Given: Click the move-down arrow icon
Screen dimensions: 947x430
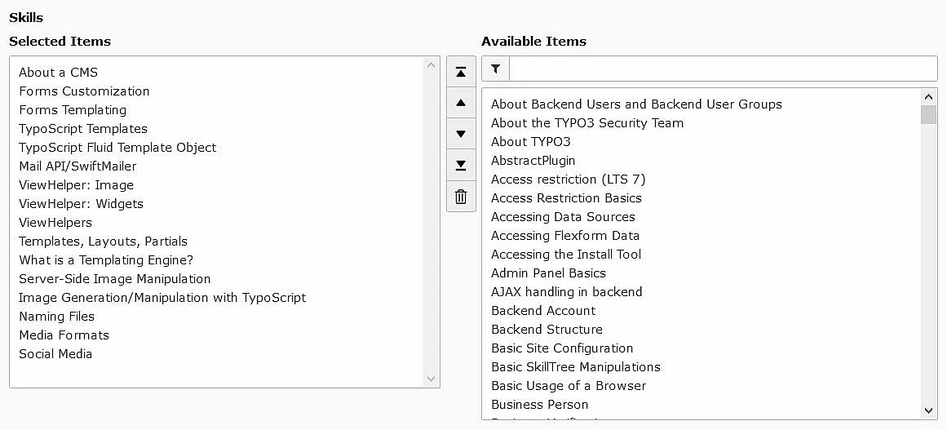Looking at the screenshot, I should click(461, 134).
